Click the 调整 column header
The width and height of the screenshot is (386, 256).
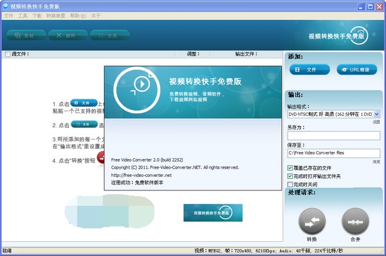coord(193,54)
